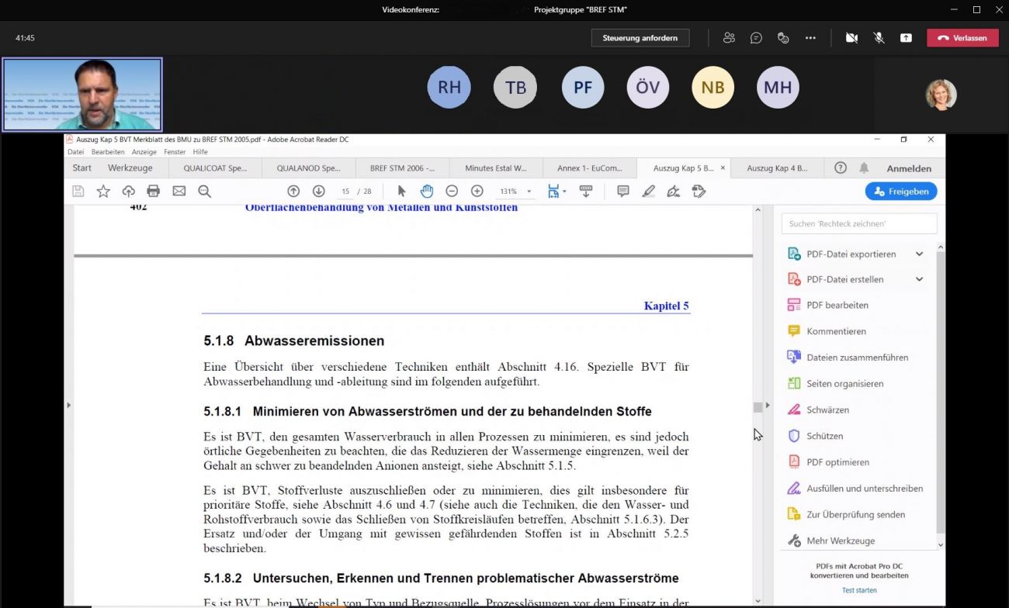
Task: Leave the meeting with Verlassen button
Action: (x=962, y=37)
